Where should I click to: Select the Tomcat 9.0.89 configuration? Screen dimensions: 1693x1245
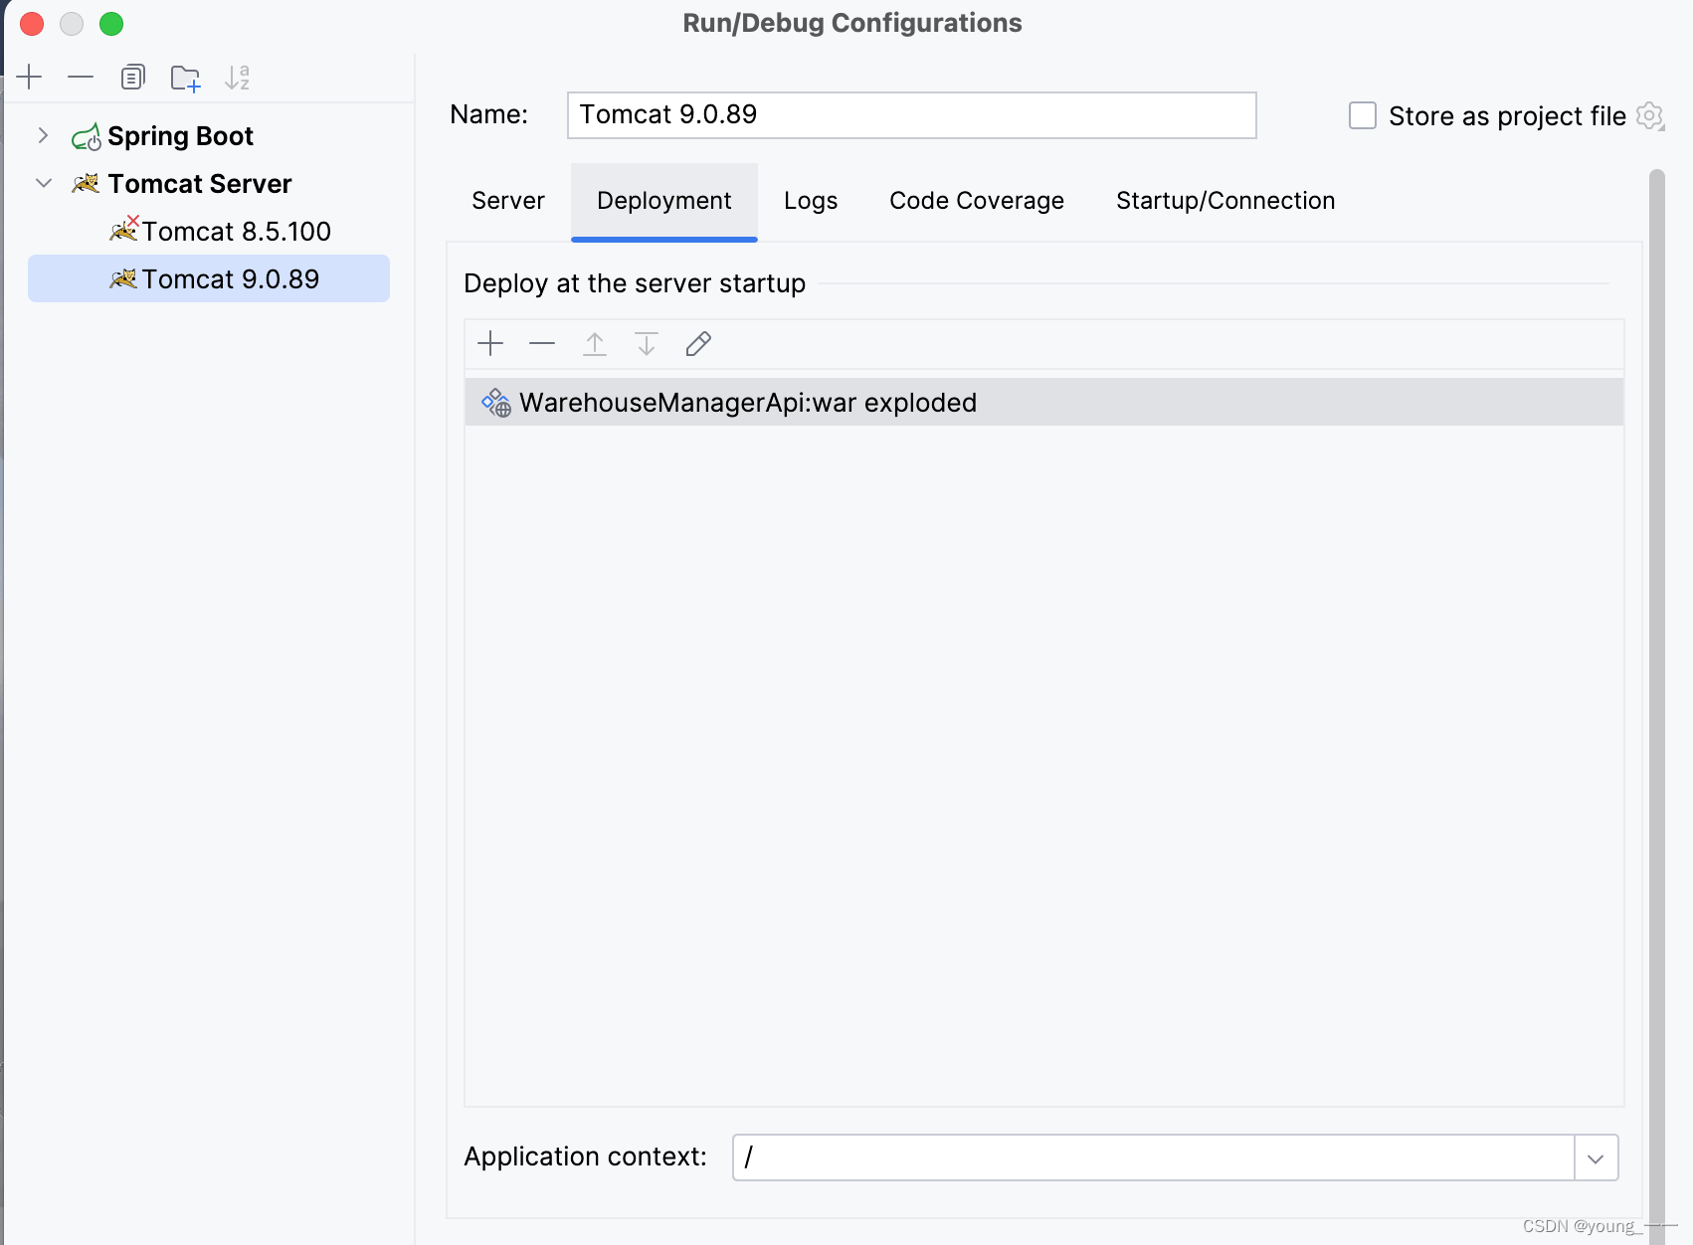[x=209, y=278]
